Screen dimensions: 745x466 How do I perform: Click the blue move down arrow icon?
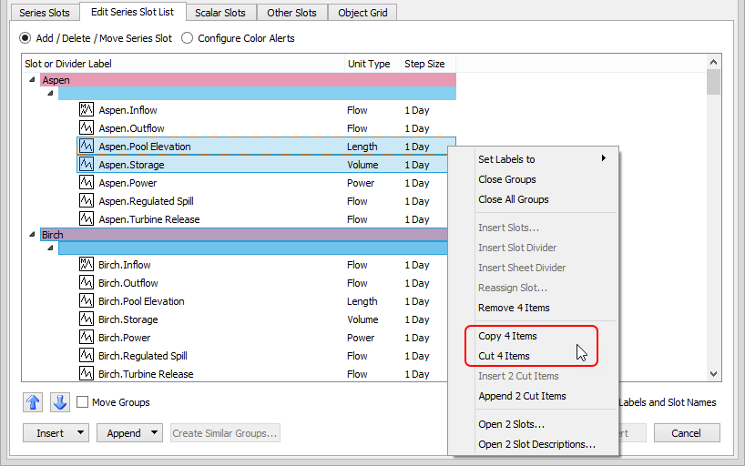pyautogui.click(x=59, y=402)
